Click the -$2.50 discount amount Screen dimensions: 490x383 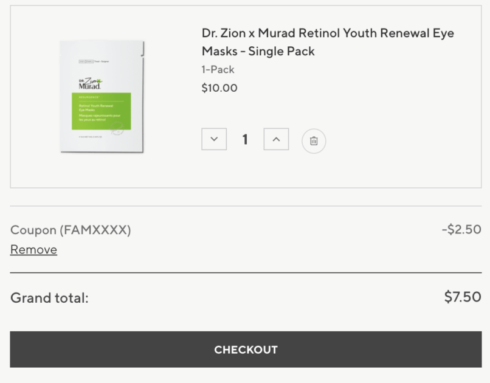(461, 230)
